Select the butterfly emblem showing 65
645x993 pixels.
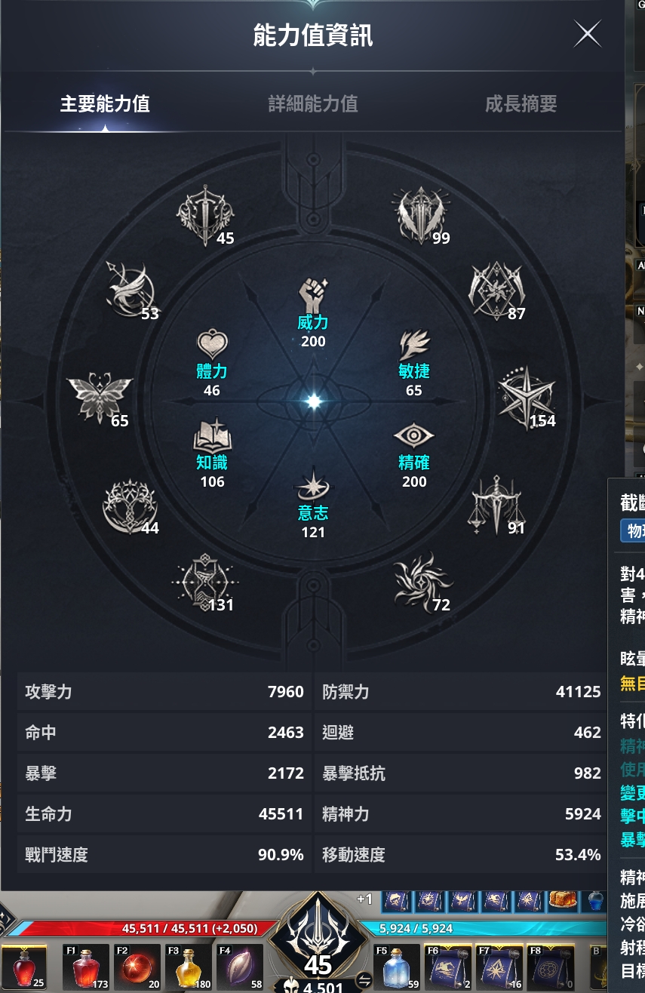100,398
